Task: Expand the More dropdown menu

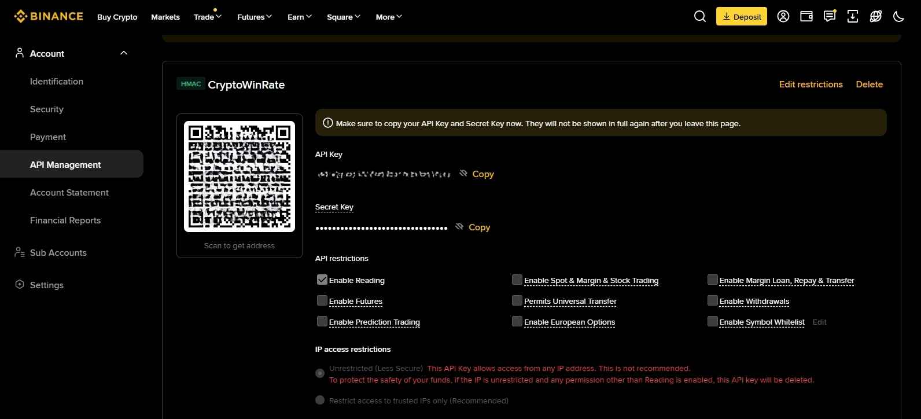Action: (389, 17)
